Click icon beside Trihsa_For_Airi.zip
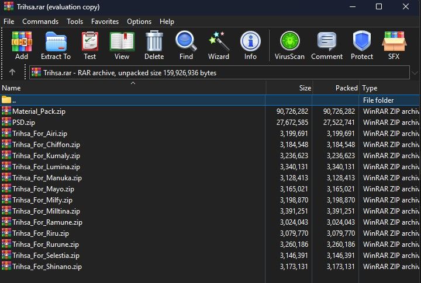Viewport: 421px width, 283px height. [x=6, y=133]
